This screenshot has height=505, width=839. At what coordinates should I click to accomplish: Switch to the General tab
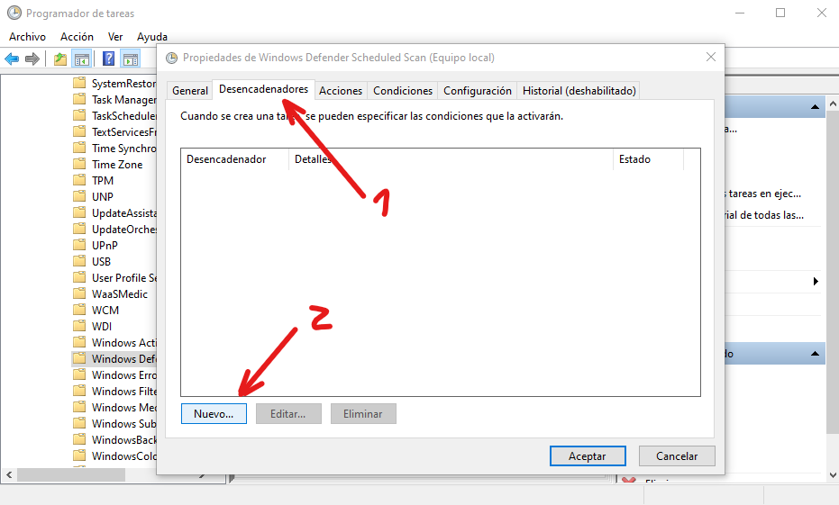pos(190,91)
